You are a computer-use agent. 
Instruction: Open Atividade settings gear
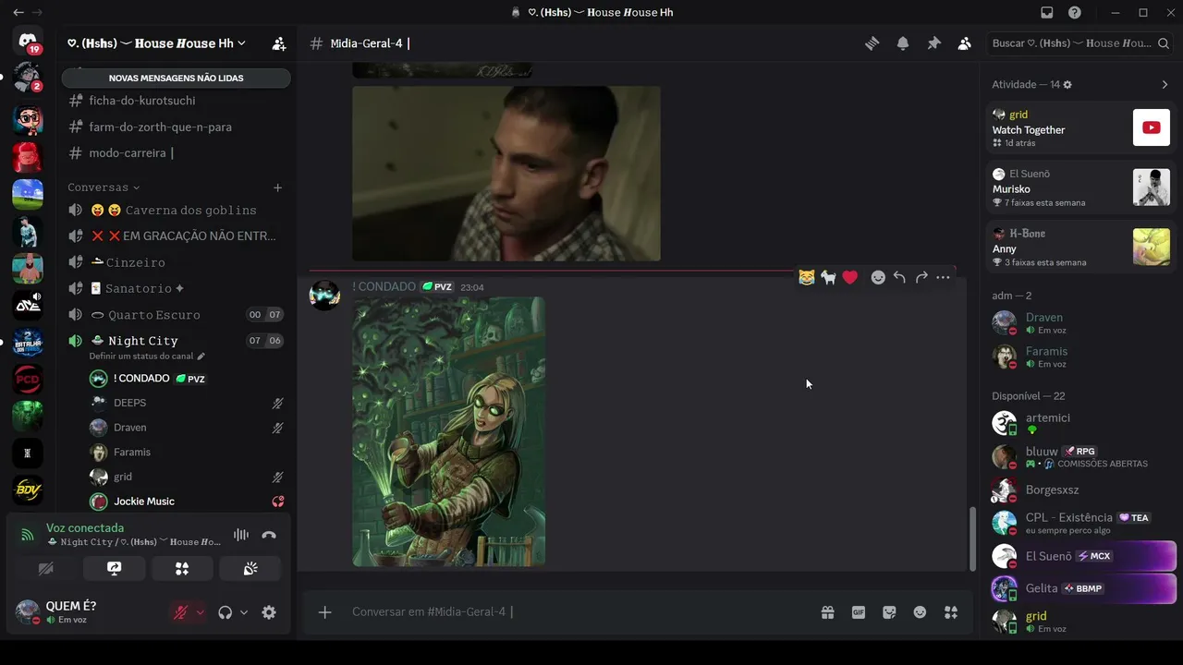(1067, 85)
